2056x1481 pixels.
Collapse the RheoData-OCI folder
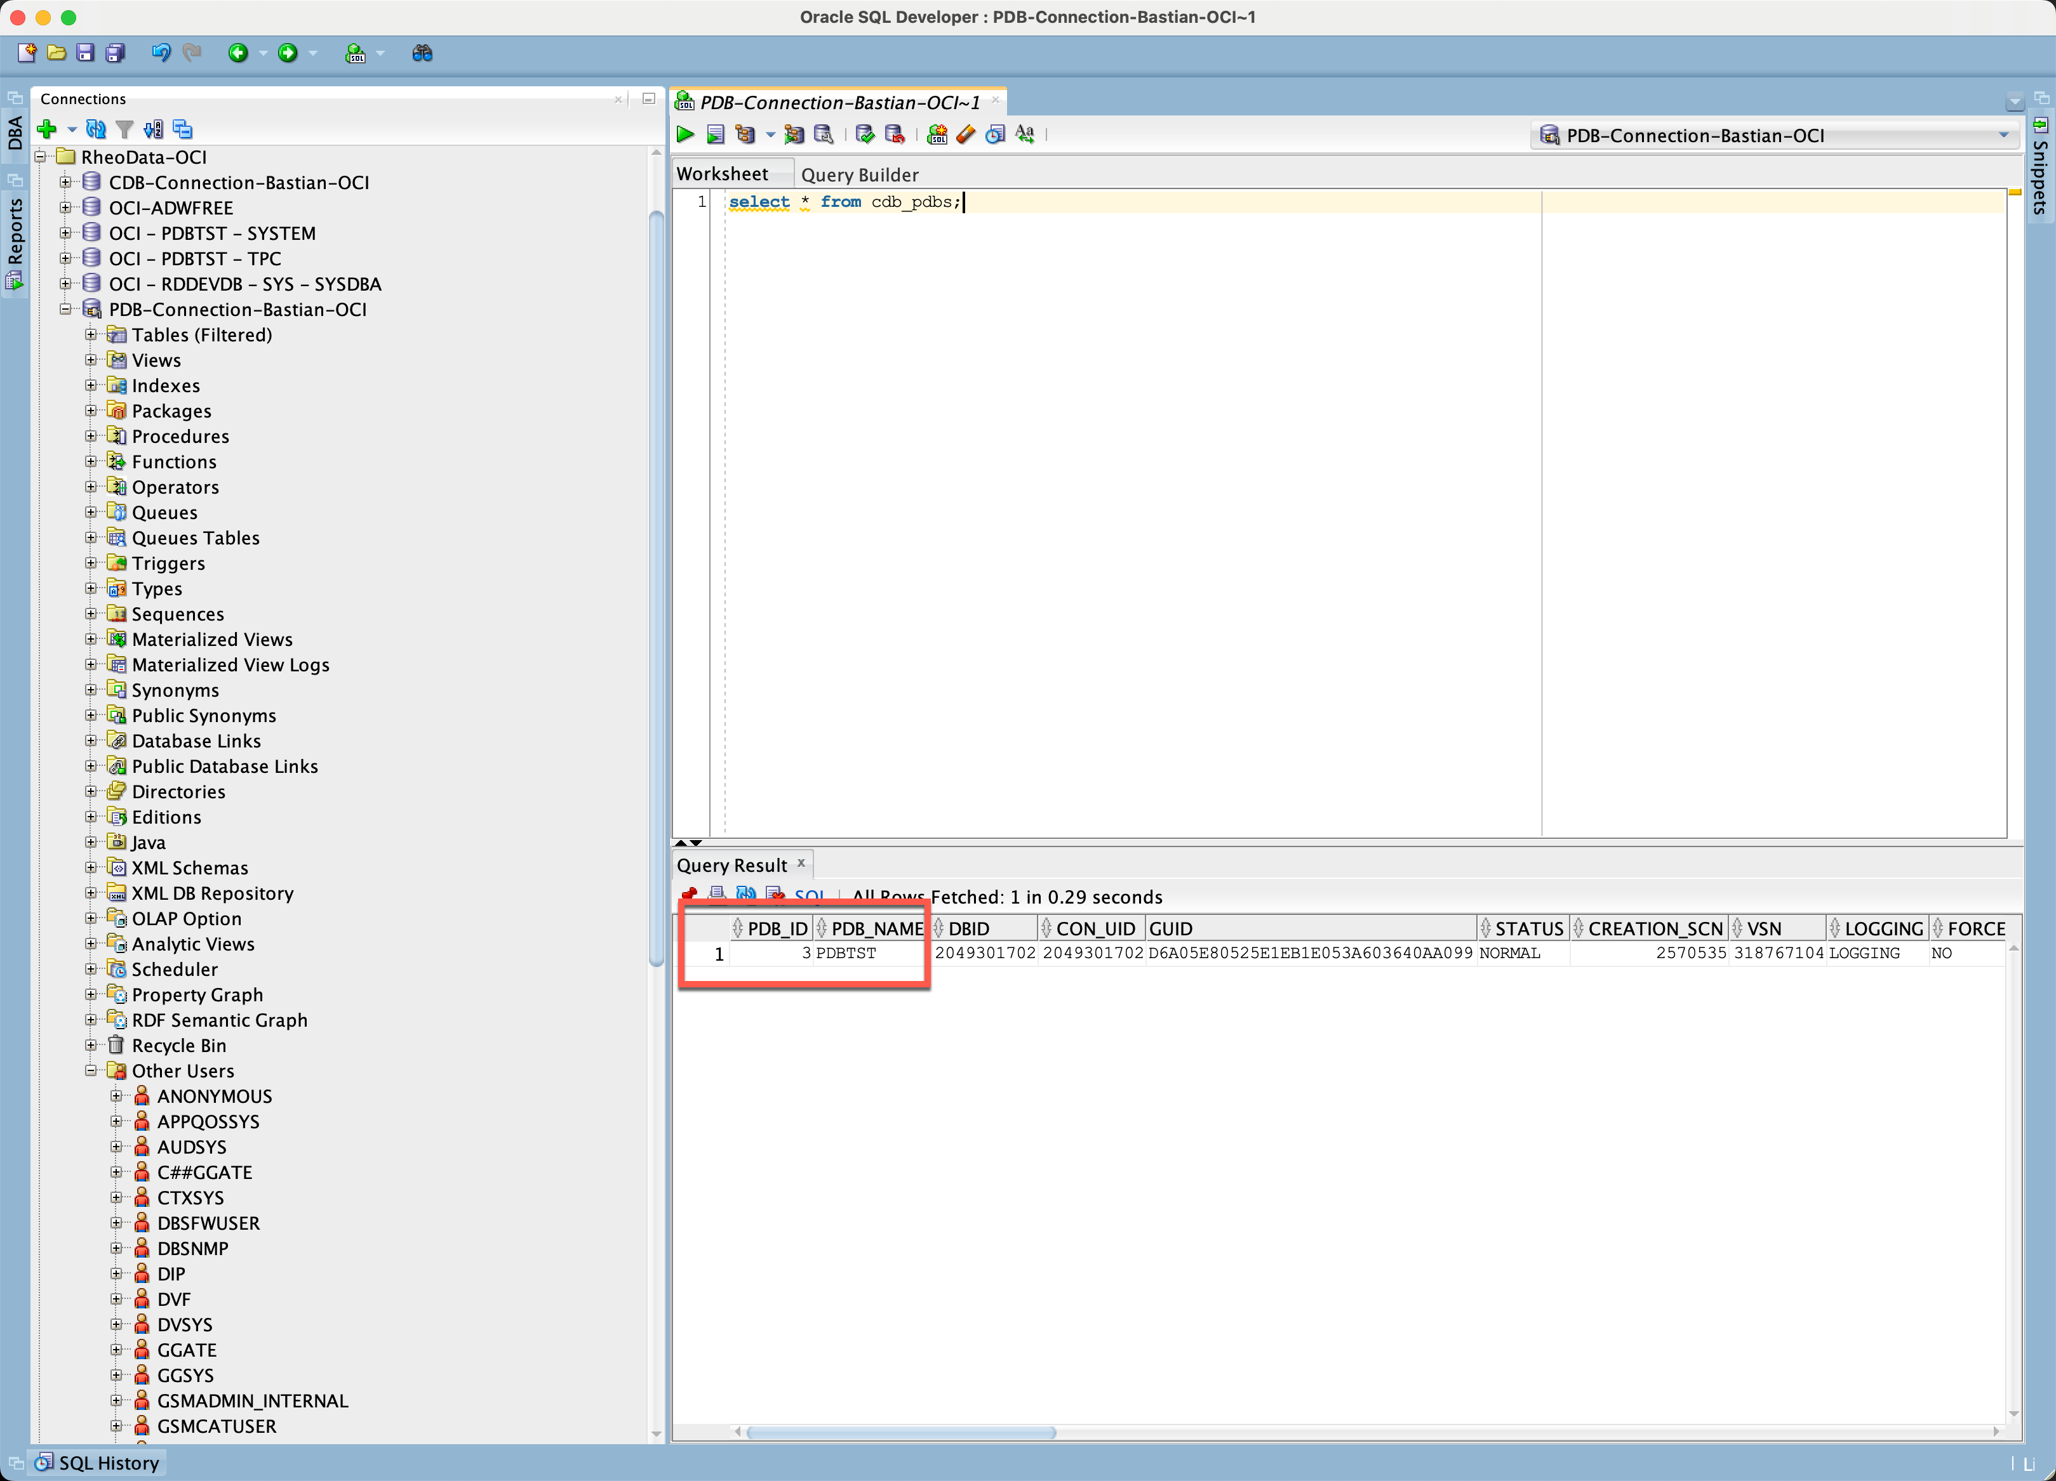[x=40, y=157]
